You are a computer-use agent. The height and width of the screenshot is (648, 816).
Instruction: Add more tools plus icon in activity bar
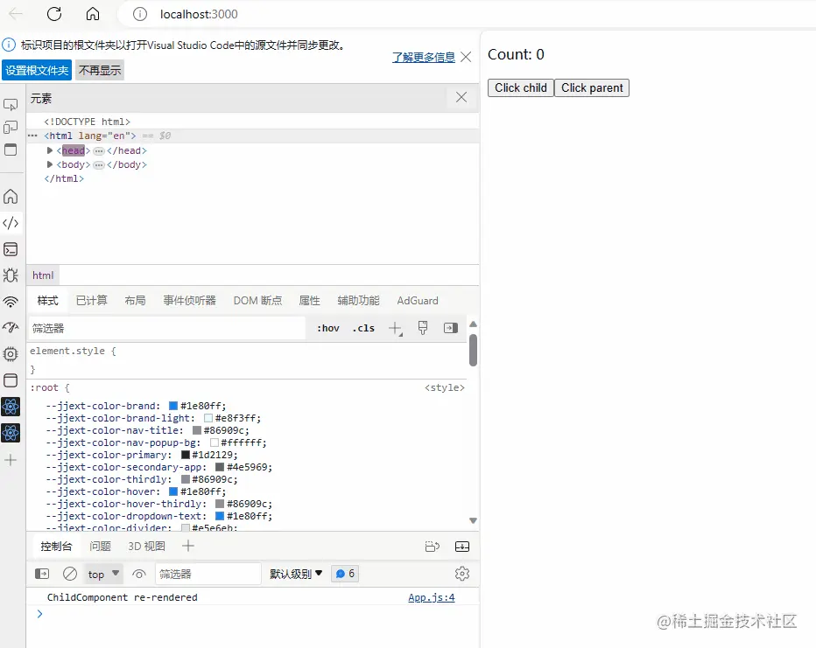[11, 460]
